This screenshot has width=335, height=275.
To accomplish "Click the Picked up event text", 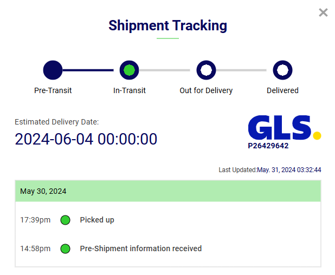I will tap(97, 220).
